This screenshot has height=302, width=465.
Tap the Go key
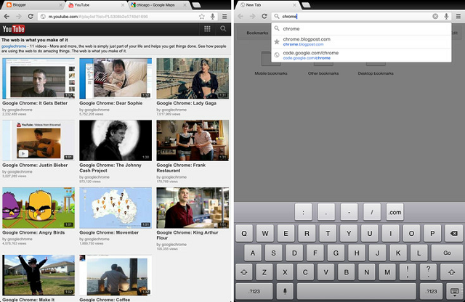pyautogui.click(x=447, y=253)
